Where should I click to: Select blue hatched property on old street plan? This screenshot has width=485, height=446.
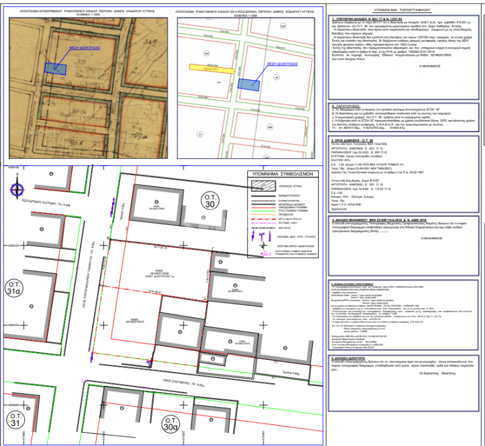tap(56, 68)
